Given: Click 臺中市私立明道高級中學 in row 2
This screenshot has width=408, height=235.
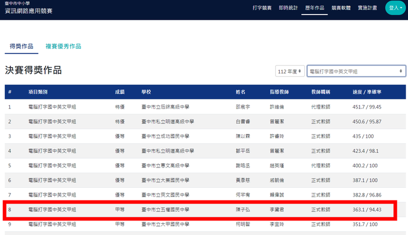Looking at the screenshot, I should click(168, 121).
